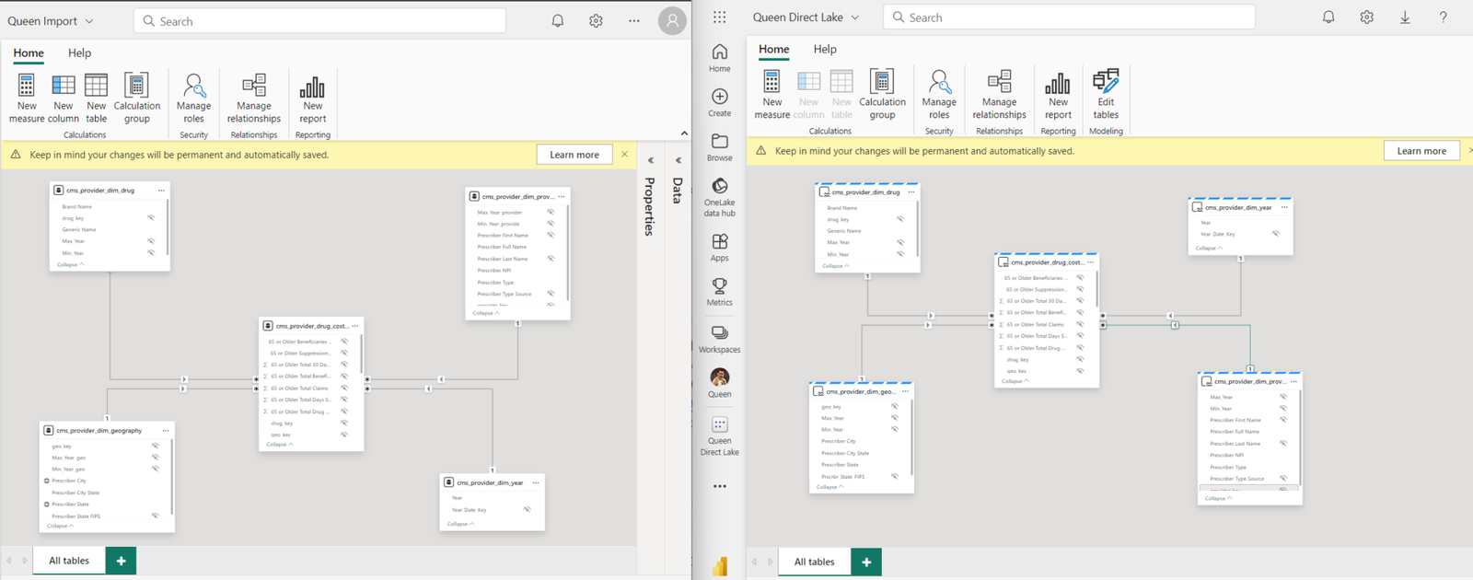Expand the Properties pane chevron

coord(650,160)
